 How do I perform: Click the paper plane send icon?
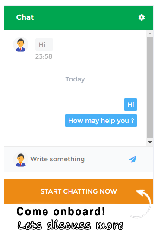click(133, 159)
